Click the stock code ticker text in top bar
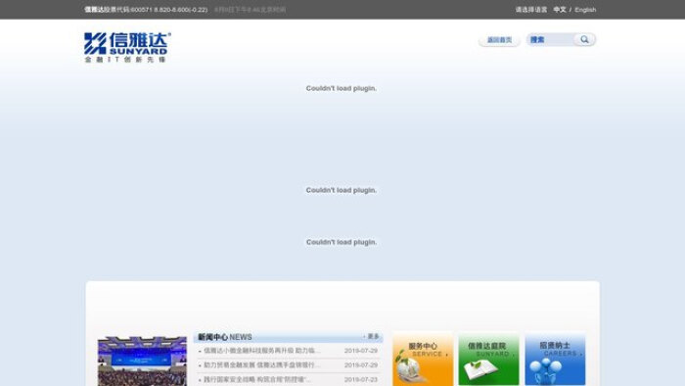The image size is (685, 386). (x=146, y=10)
